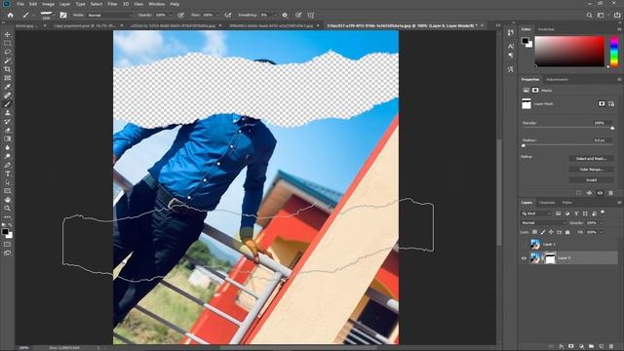Toggle lock transparent pixels
This screenshot has width=624, height=351.
click(535, 232)
